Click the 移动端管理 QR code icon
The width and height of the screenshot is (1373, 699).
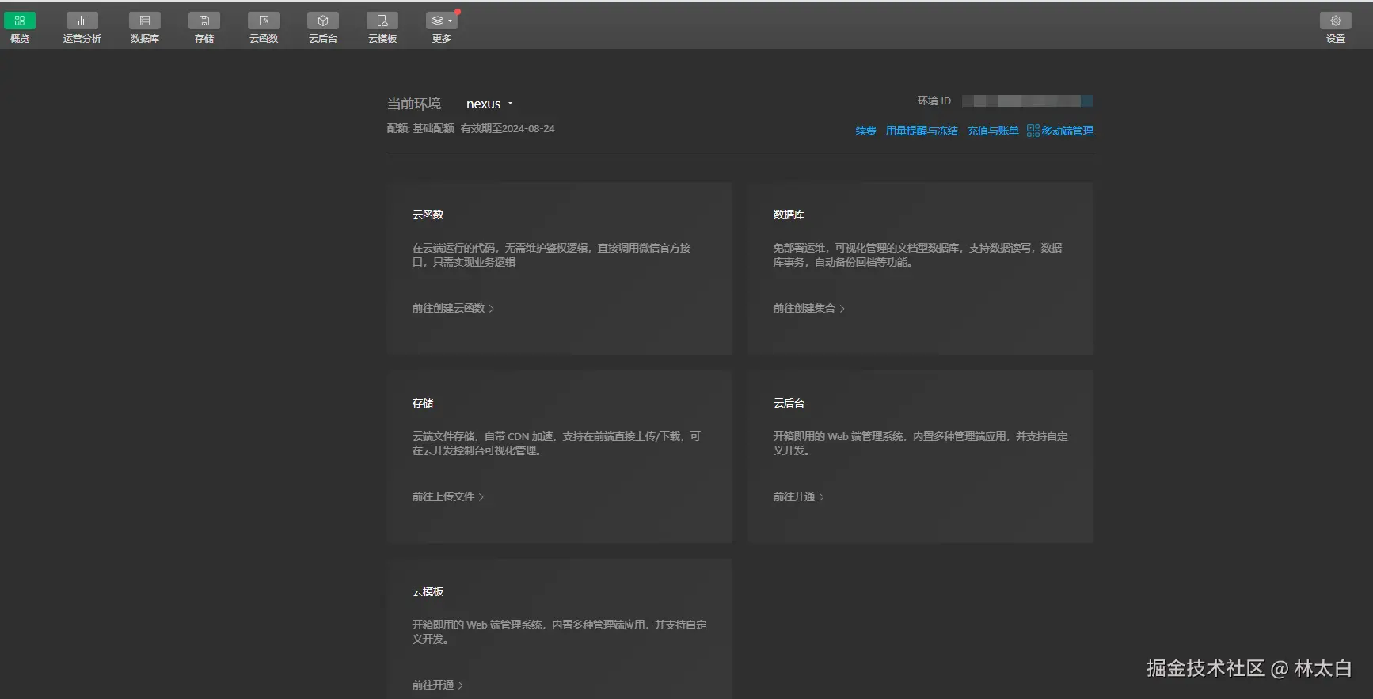(x=1033, y=131)
